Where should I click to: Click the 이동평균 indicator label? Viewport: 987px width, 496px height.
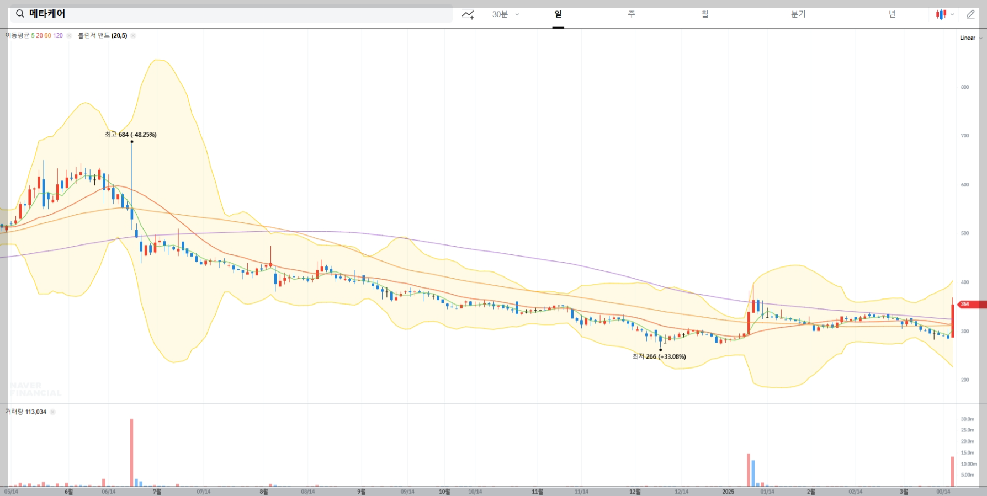tap(18, 35)
